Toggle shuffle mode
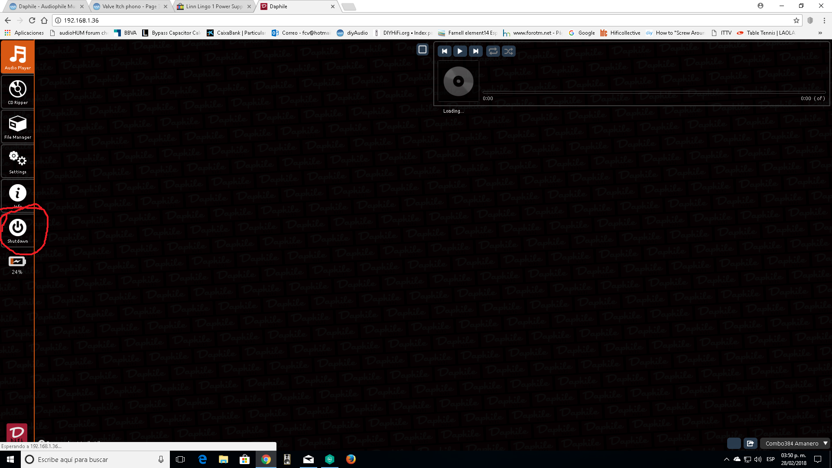This screenshot has height=468, width=832. point(508,51)
